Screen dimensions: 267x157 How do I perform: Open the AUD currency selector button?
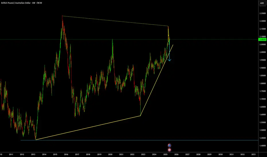(x=262, y=3)
